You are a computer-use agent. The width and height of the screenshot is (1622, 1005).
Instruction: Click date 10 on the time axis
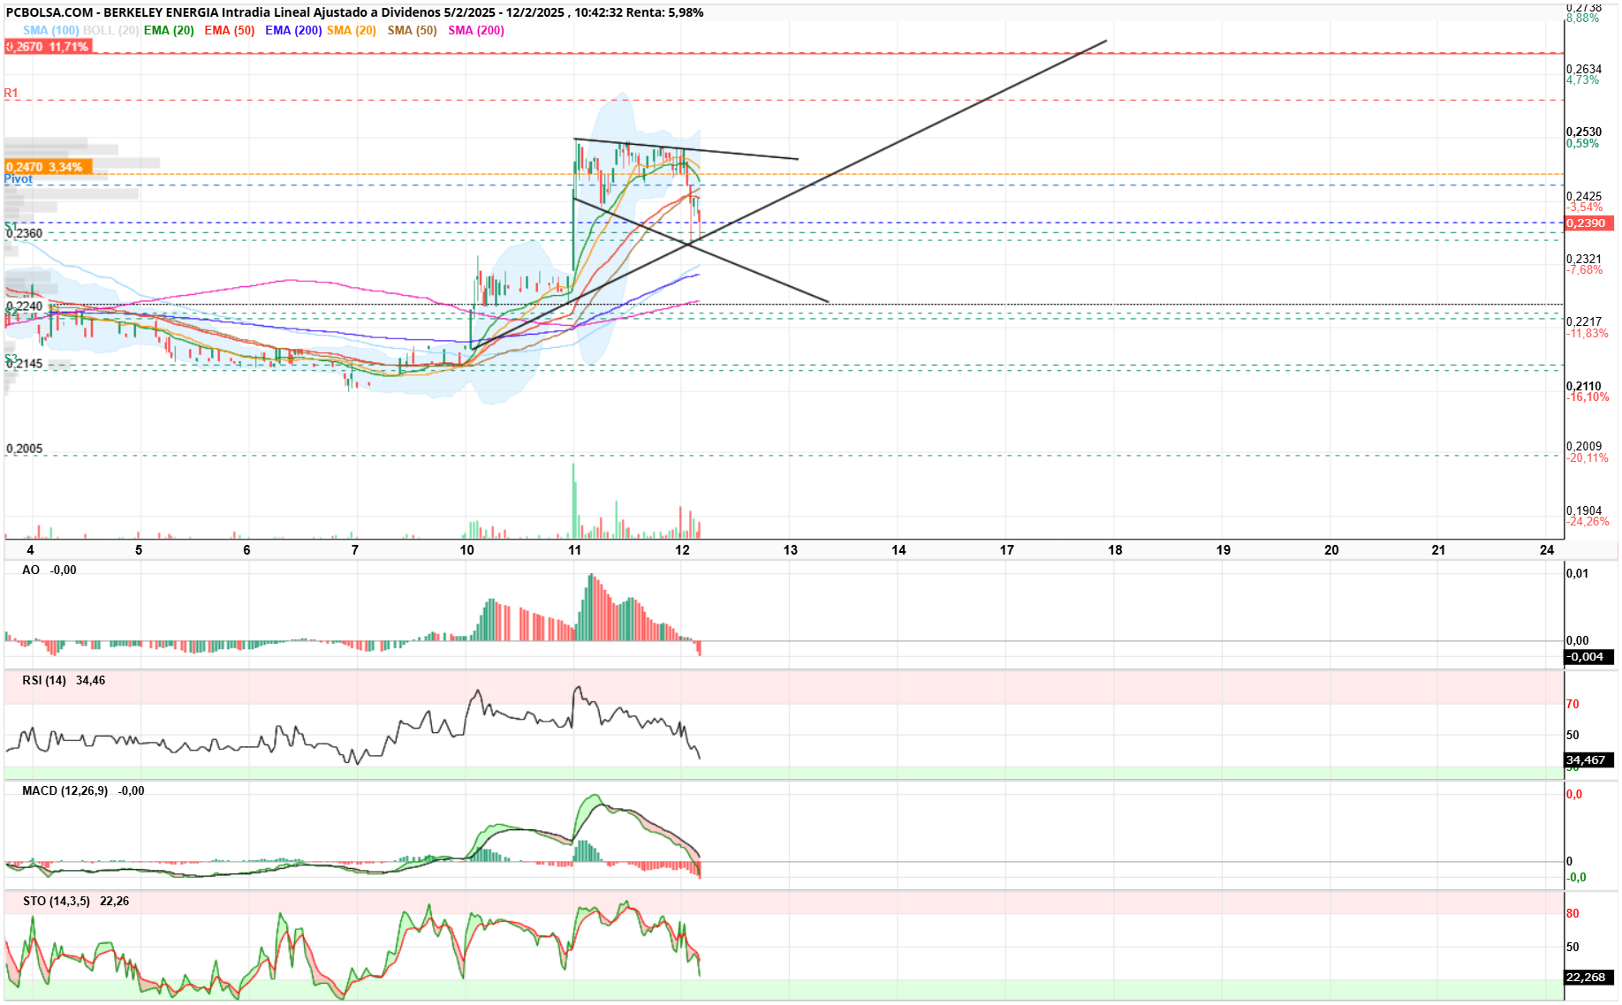pyautogui.click(x=466, y=550)
